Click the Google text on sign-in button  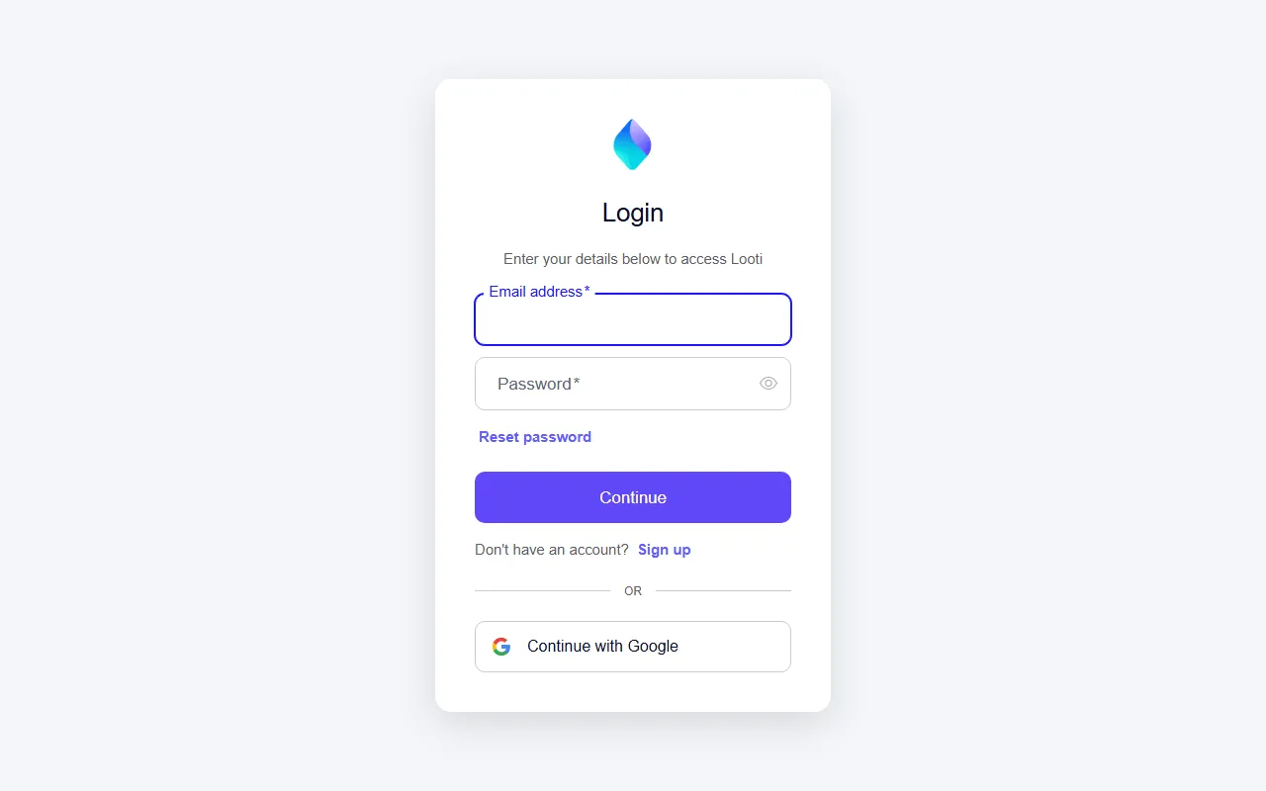[653, 647]
